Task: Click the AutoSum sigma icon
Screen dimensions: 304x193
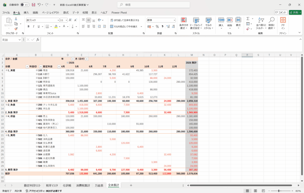Action: coord(248,18)
